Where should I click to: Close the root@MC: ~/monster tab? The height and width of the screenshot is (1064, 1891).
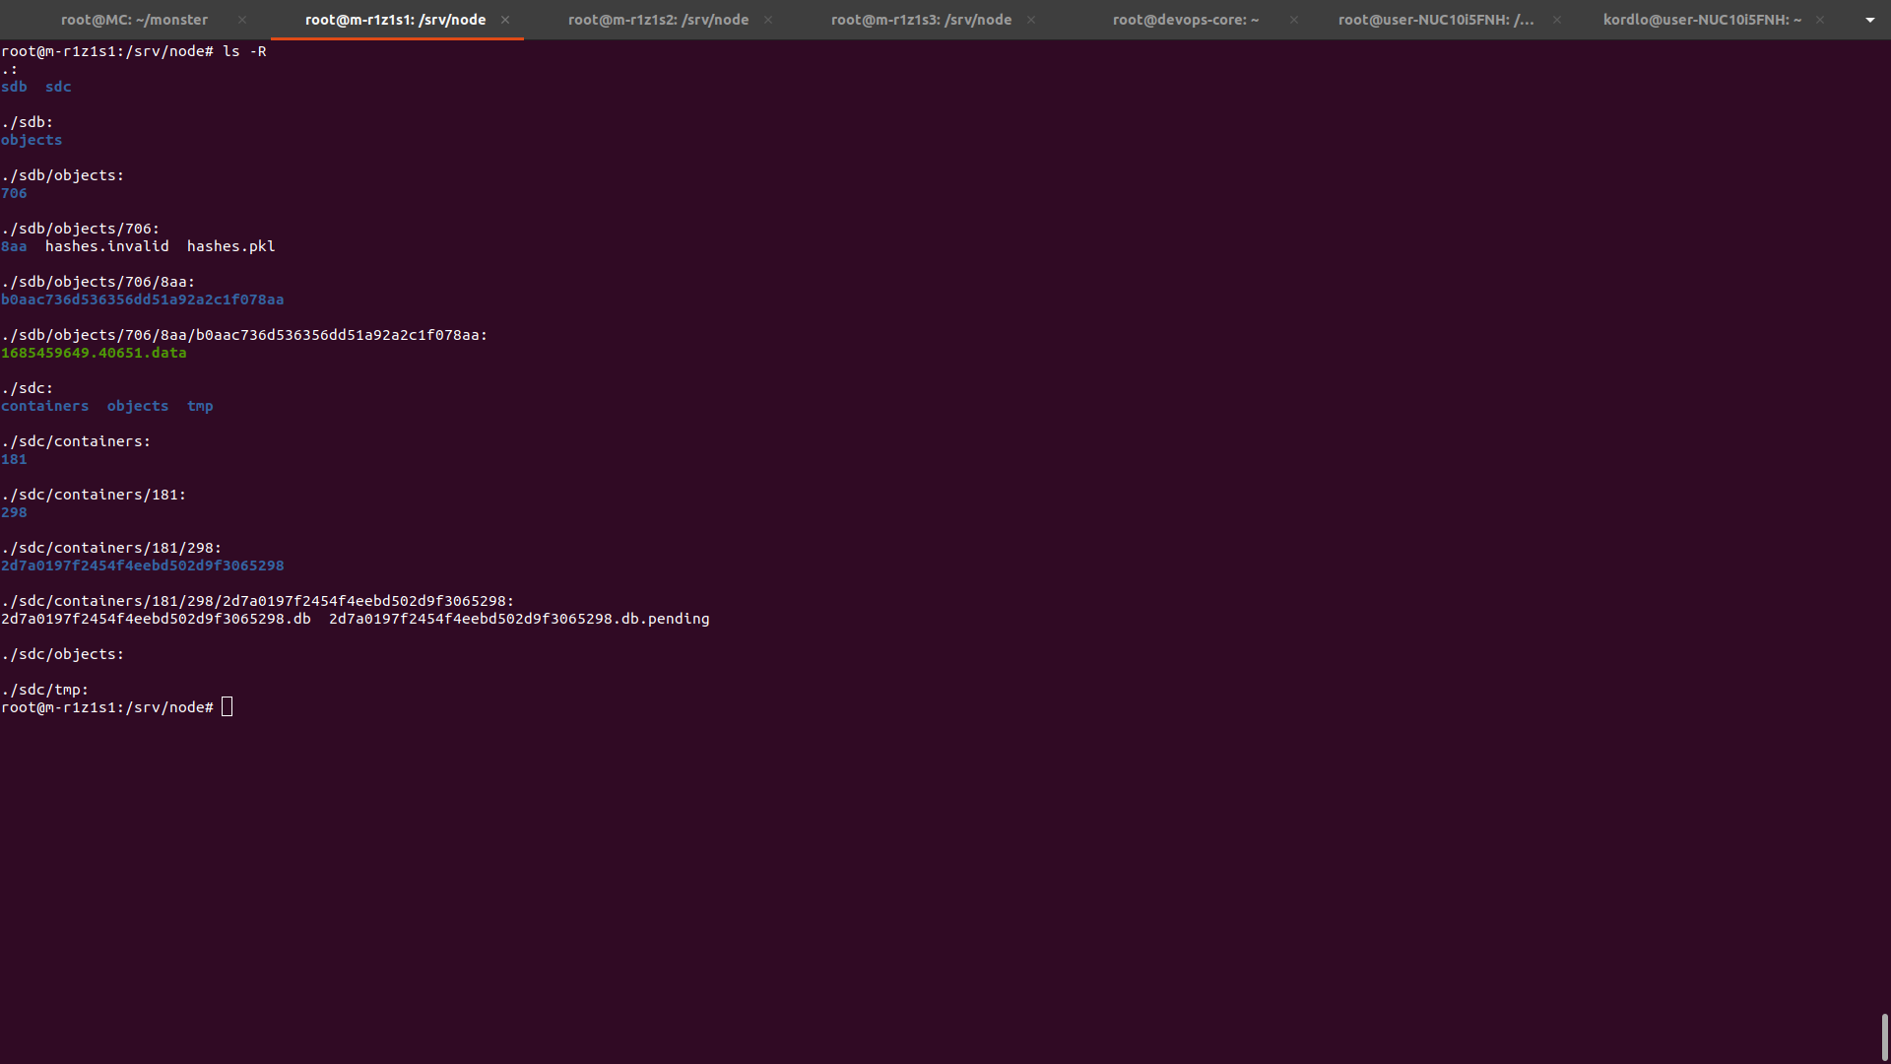tap(242, 20)
